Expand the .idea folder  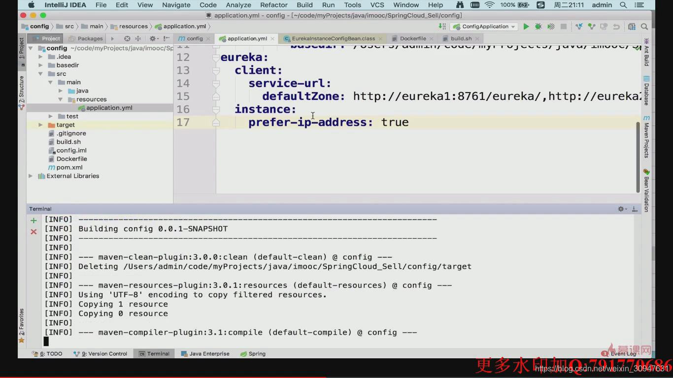tap(40, 57)
